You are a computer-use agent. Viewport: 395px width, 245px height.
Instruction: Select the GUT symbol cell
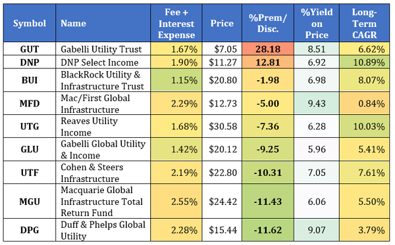30,49
